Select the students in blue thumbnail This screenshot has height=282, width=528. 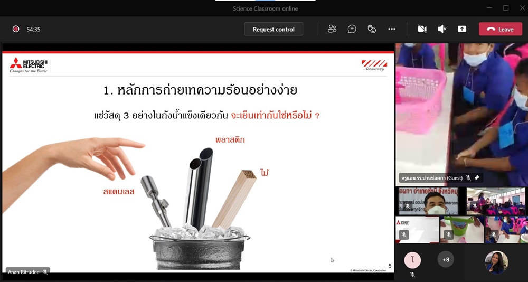506,229
